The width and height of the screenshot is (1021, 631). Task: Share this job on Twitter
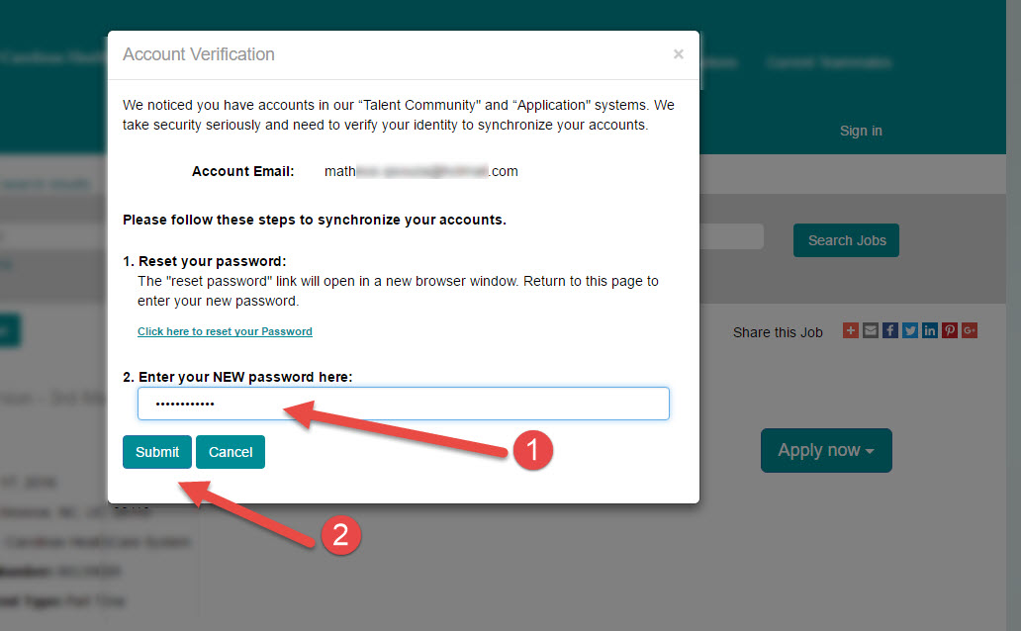coord(910,330)
